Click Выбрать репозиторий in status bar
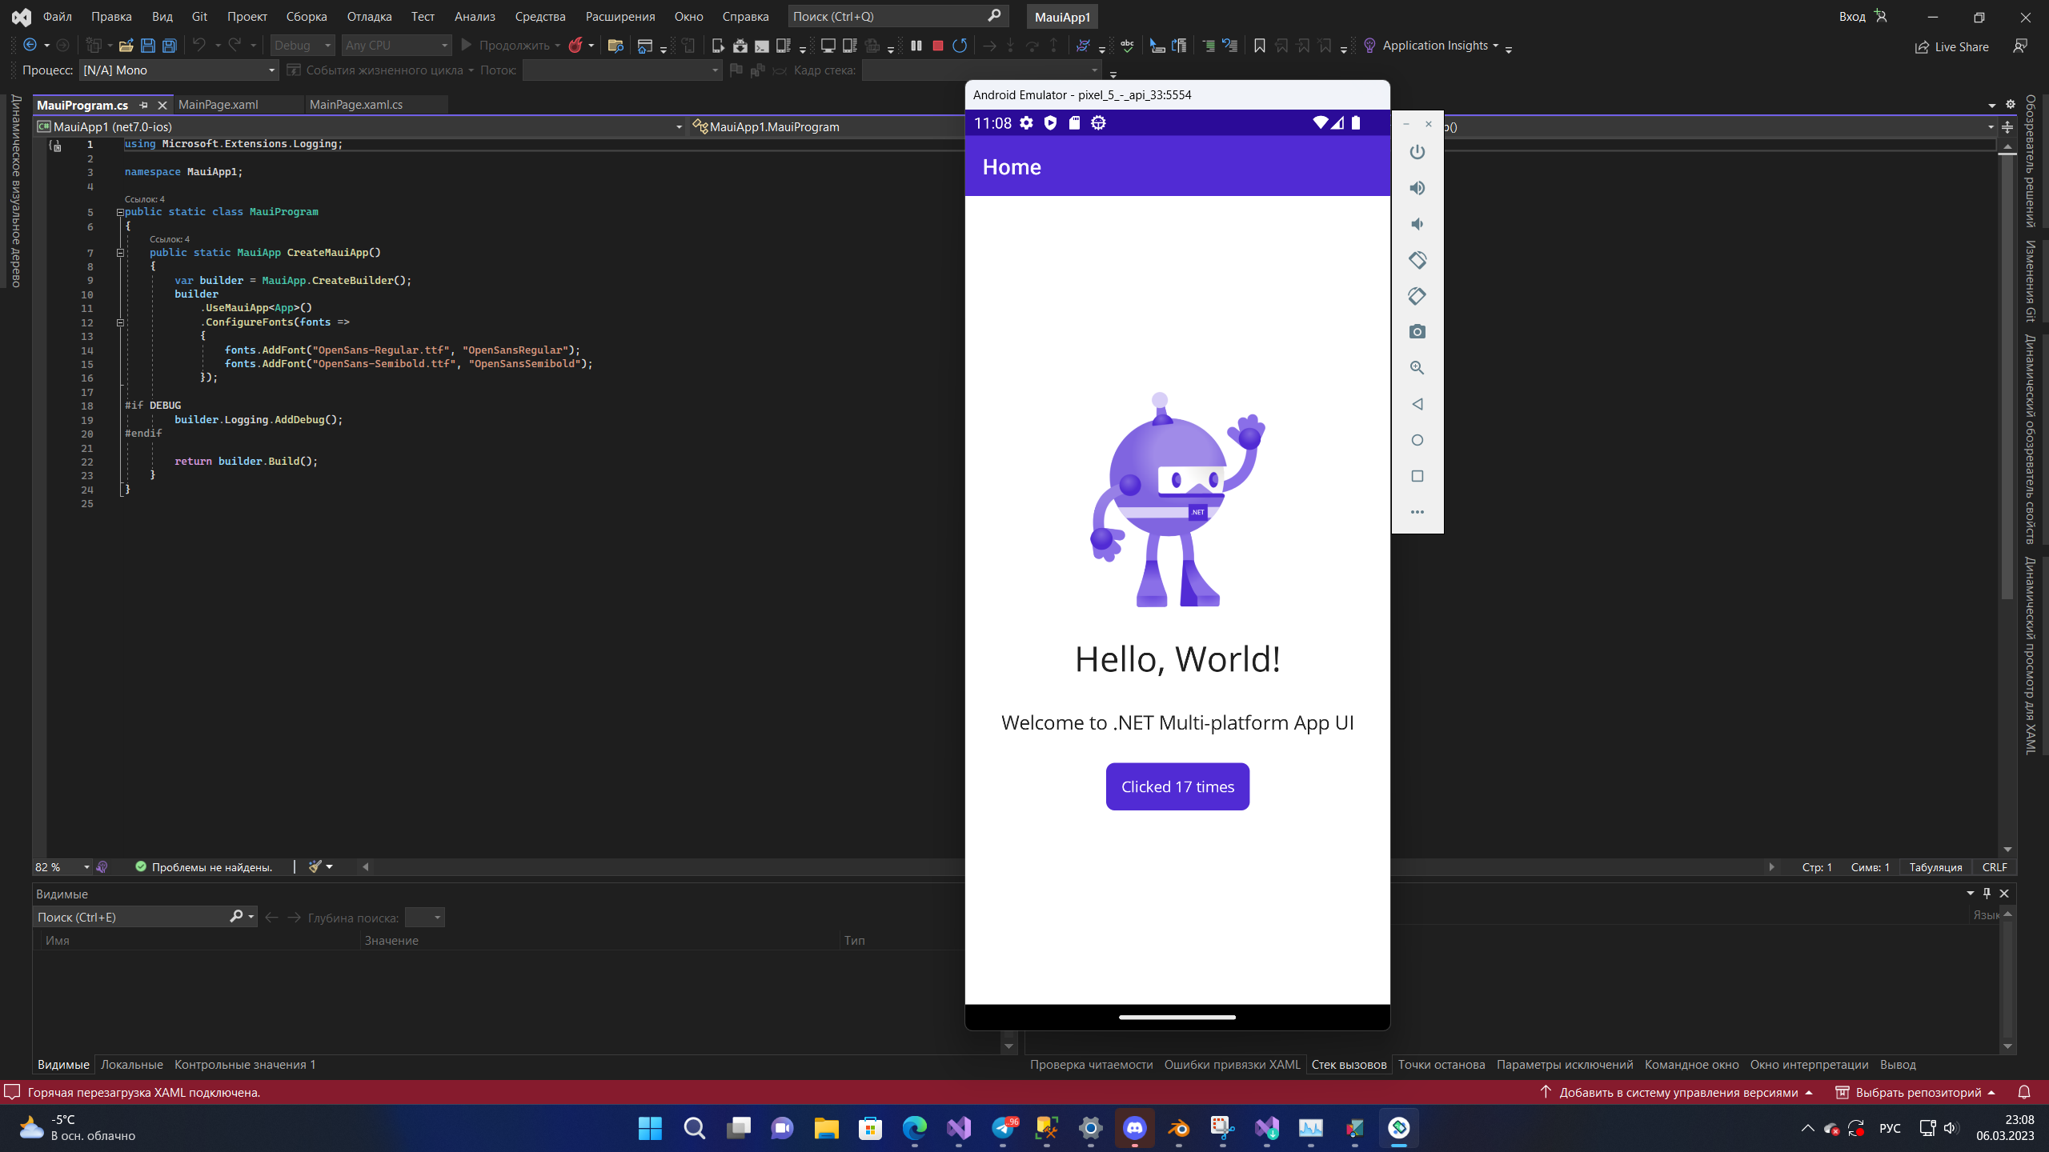This screenshot has height=1152, width=2049. click(1915, 1092)
